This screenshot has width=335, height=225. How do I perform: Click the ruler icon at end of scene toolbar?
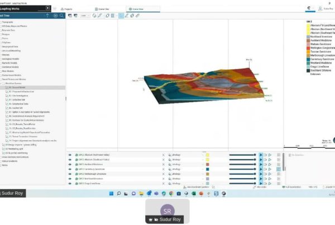click(137, 16)
